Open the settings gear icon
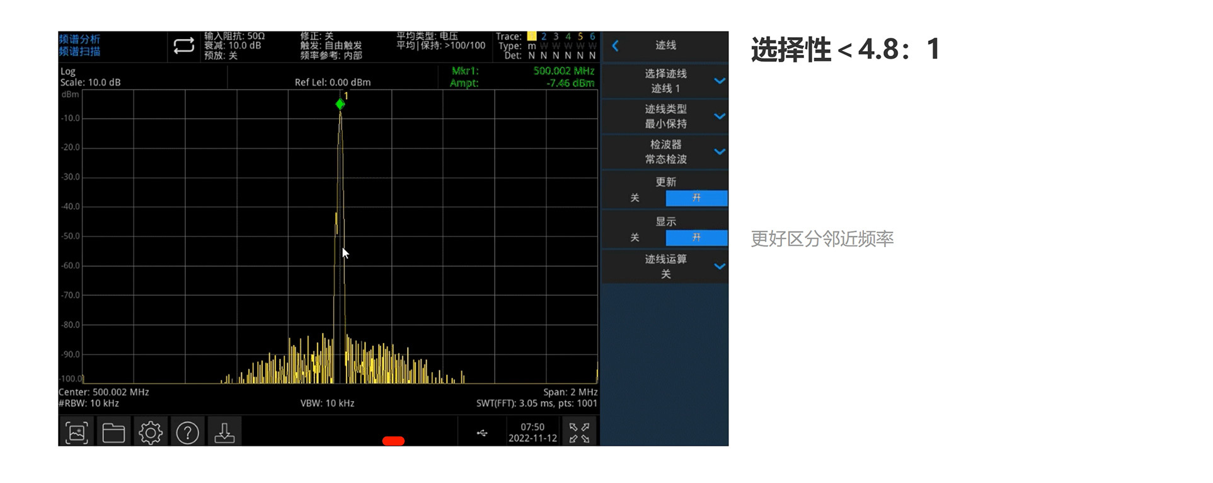Screen dimensions: 1213x483 151,433
